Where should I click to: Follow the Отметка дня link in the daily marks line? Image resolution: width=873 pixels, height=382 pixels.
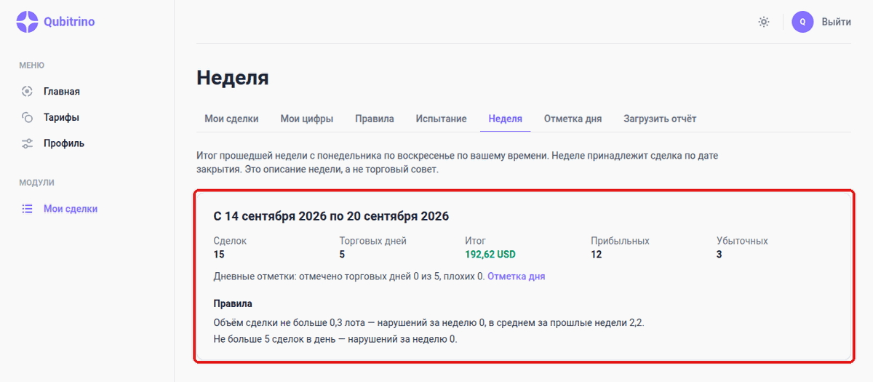pos(517,276)
